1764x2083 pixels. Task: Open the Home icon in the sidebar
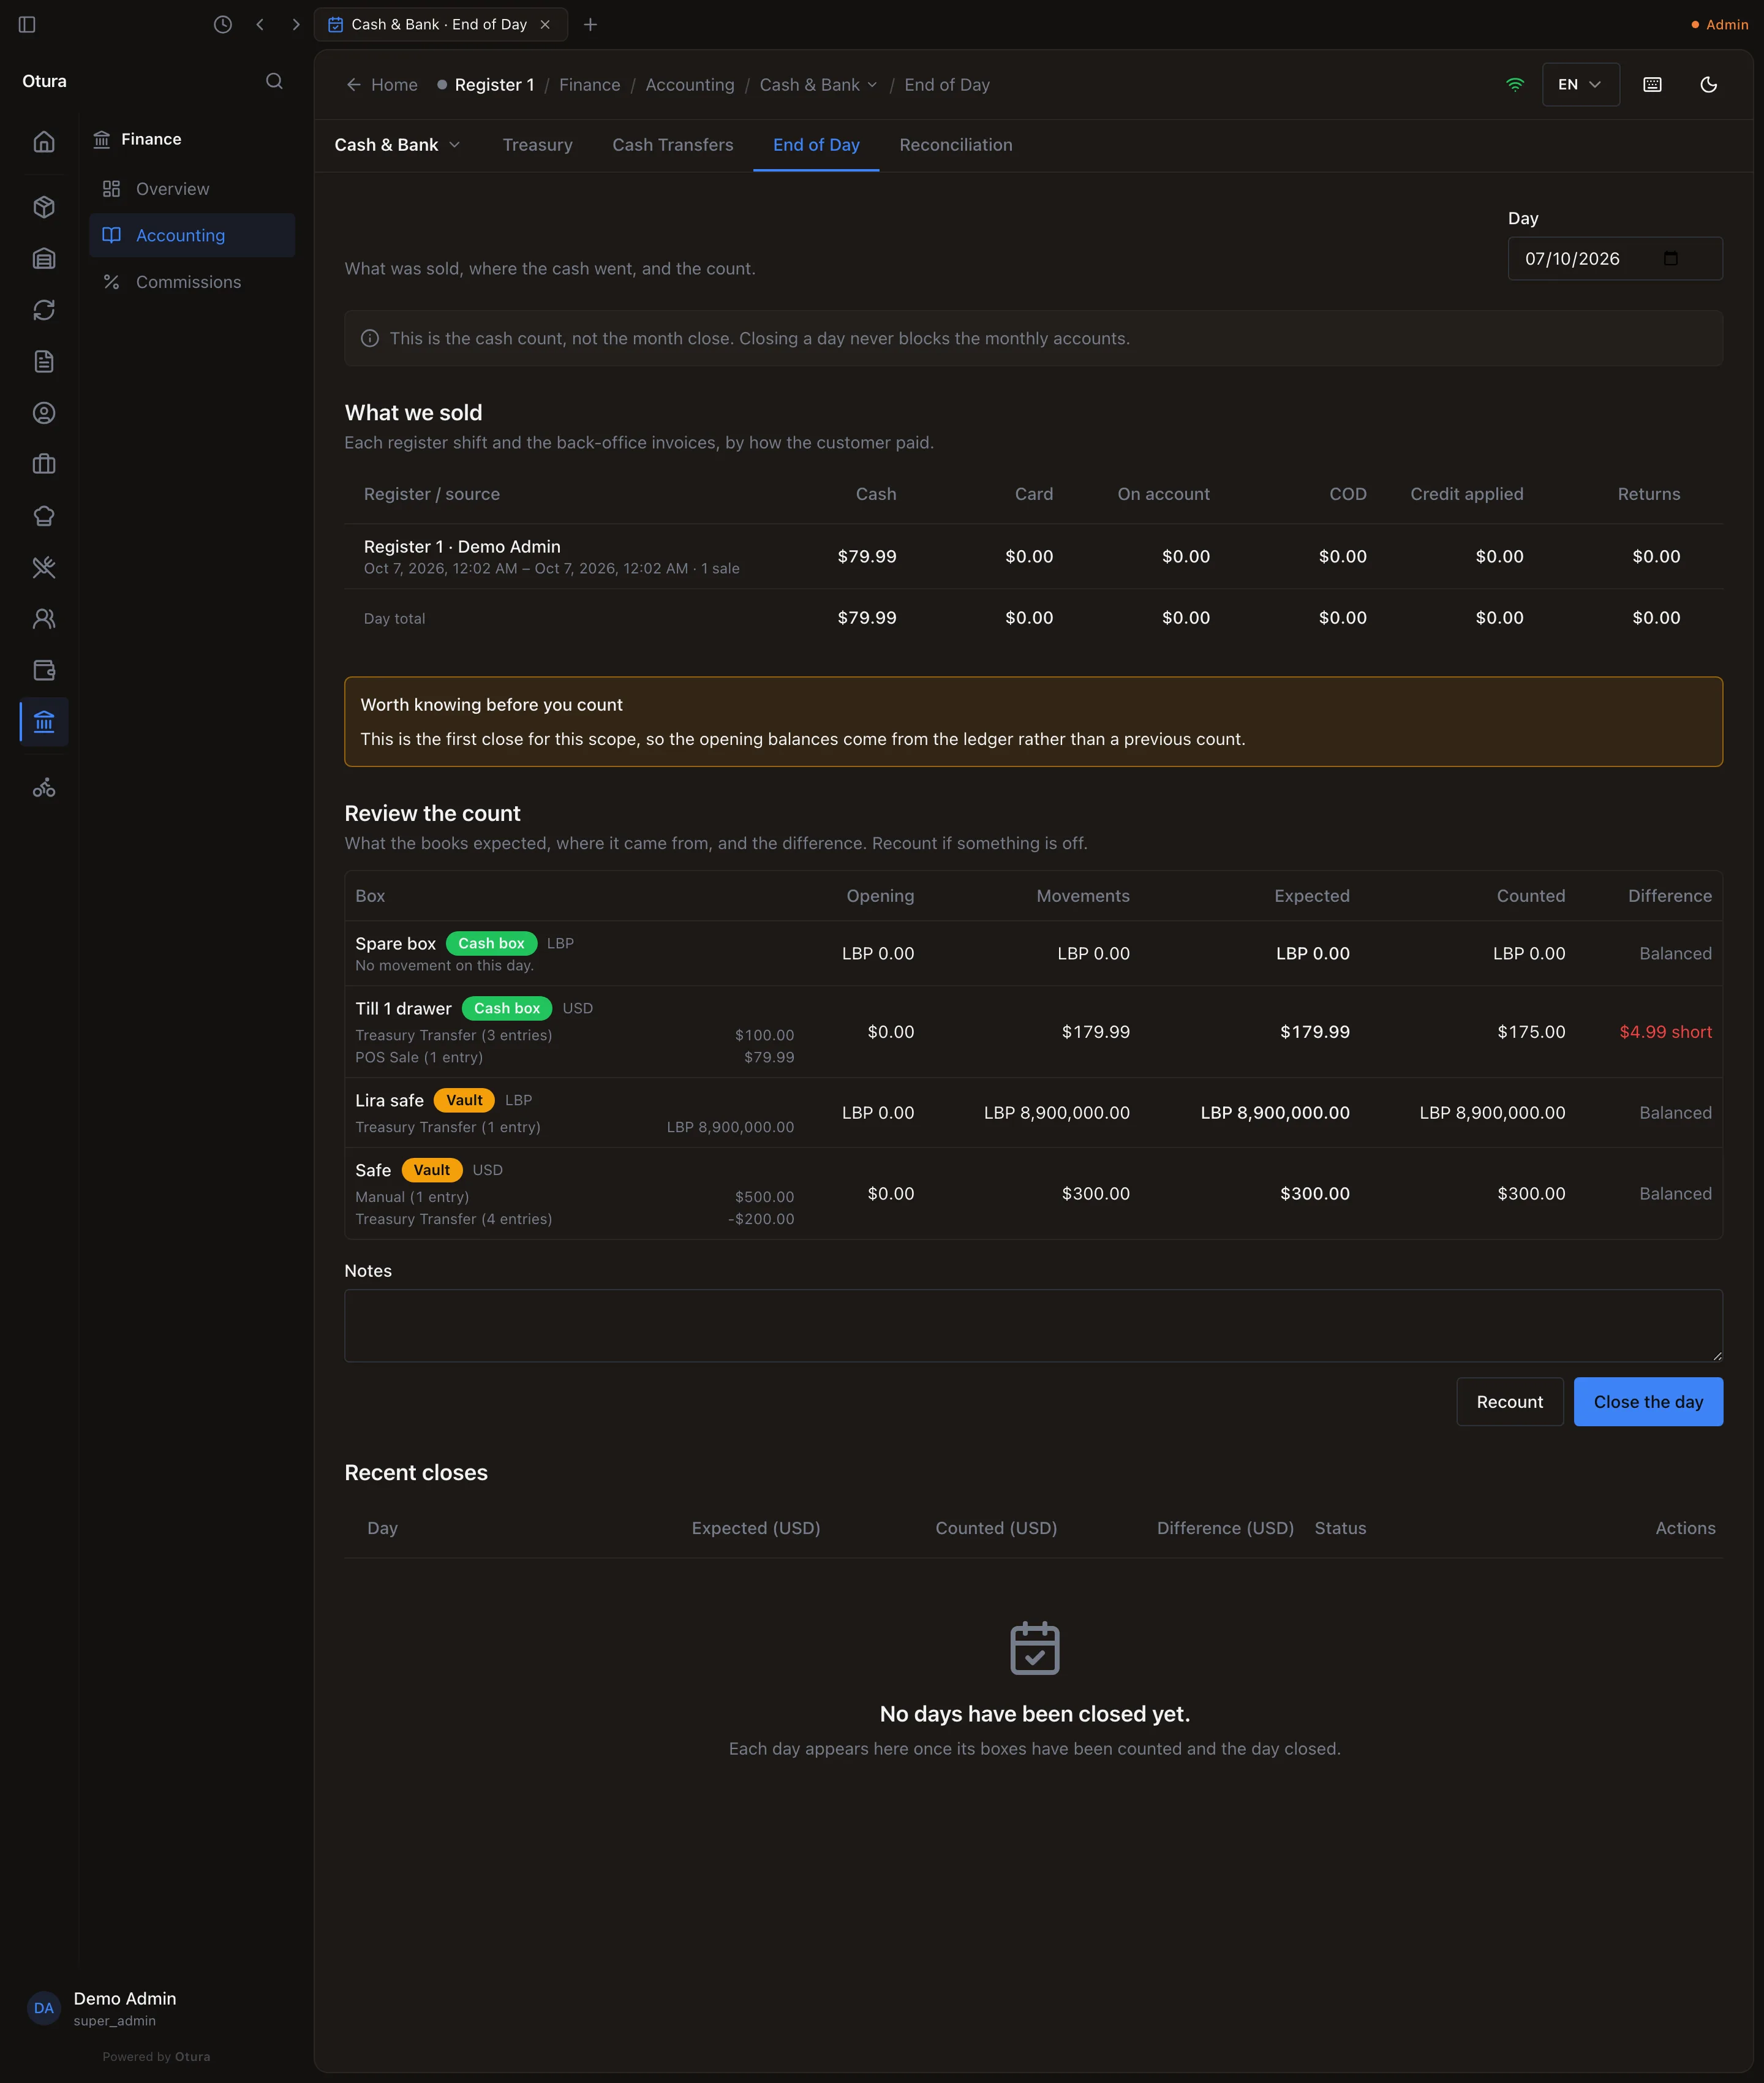(x=44, y=142)
